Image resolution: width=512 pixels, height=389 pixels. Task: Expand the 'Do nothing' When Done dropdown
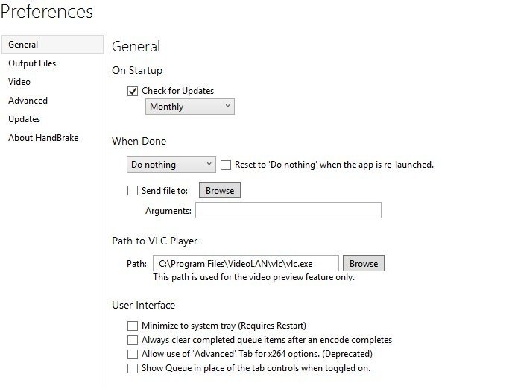pos(171,165)
